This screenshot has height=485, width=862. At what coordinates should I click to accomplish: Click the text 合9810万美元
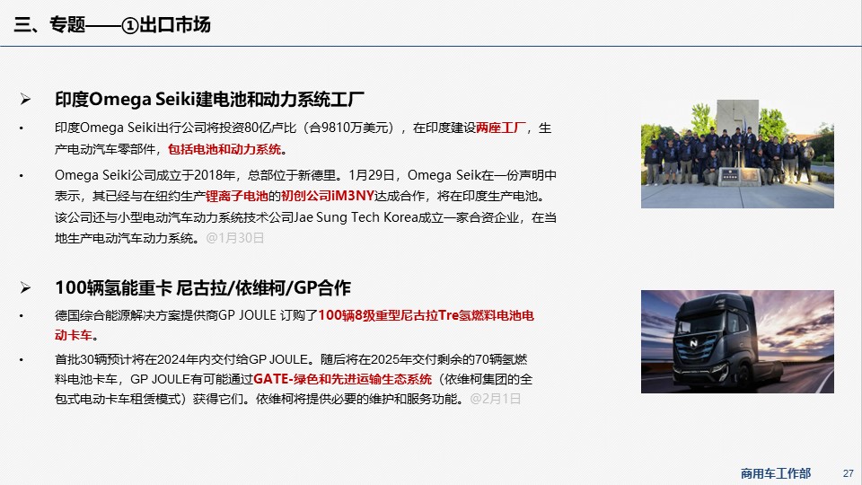(350, 128)
